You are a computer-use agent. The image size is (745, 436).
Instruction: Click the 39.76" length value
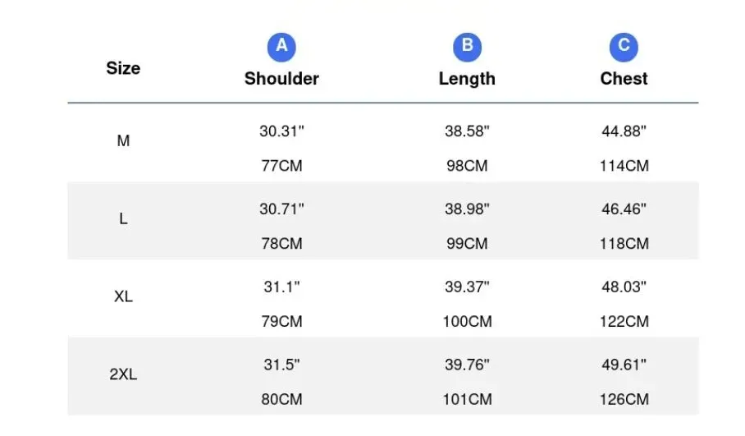point(467,365)
